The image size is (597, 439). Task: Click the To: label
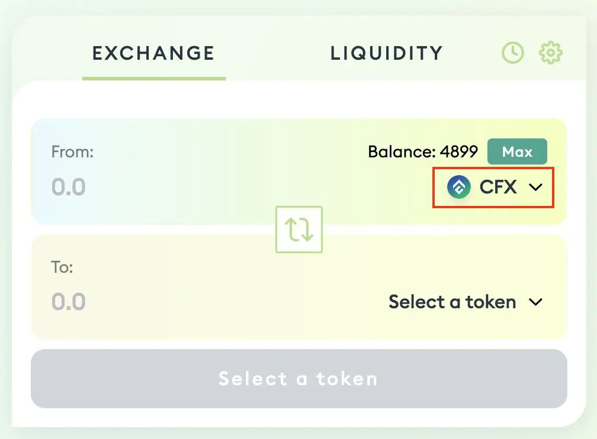[62, 267]
